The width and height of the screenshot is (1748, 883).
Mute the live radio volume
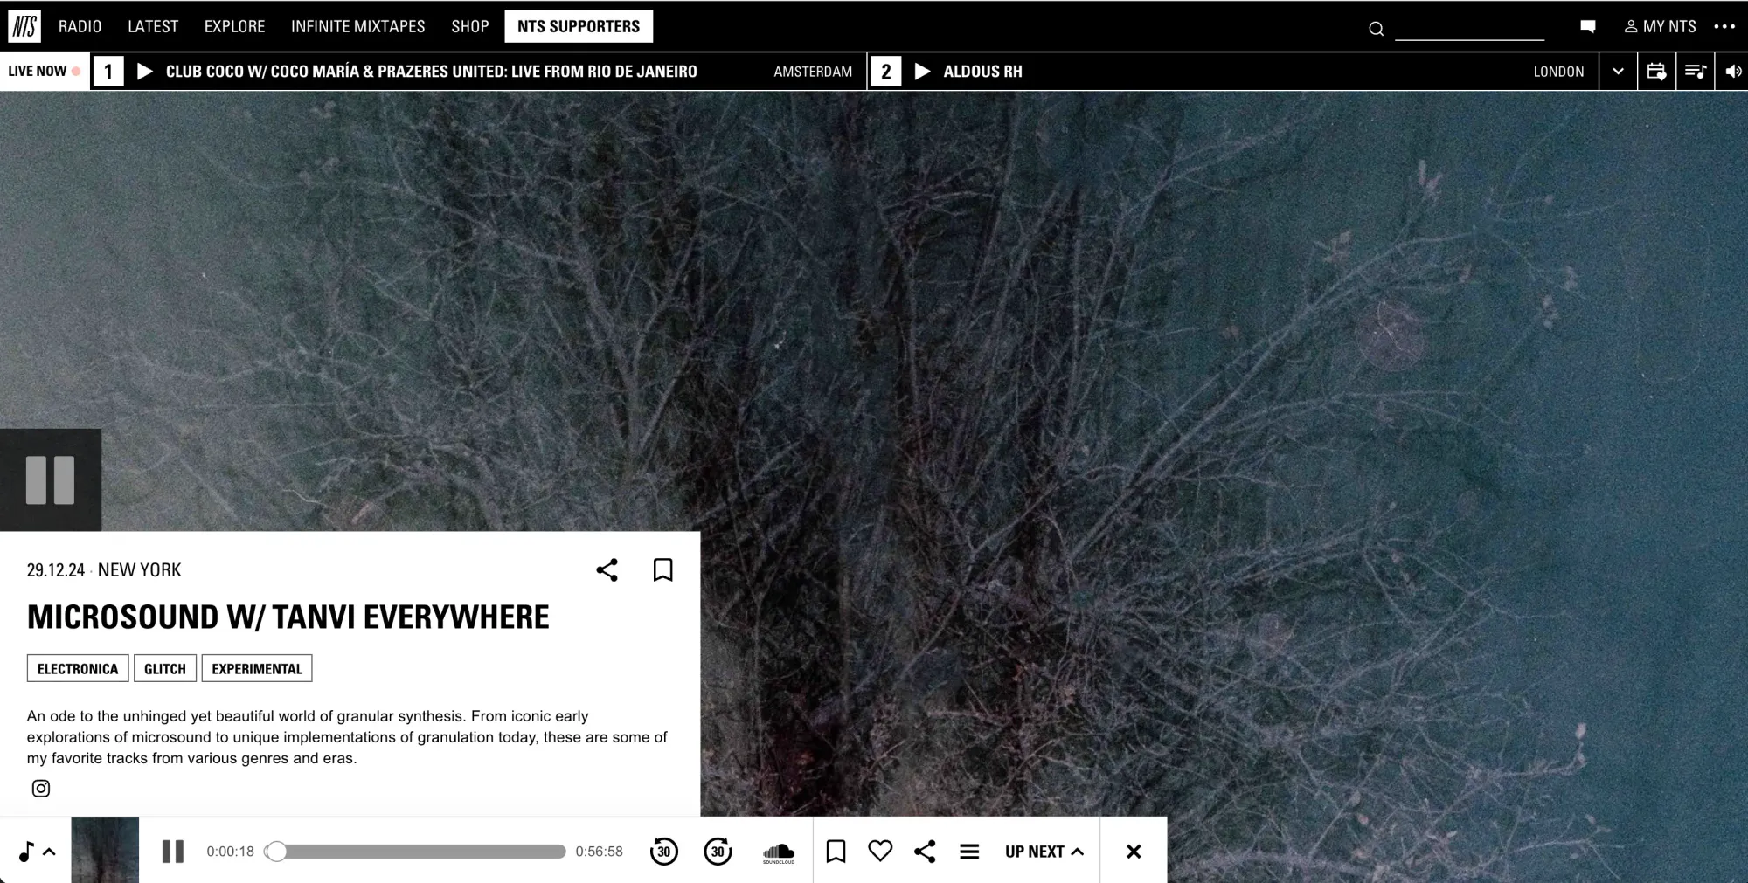(x=1733, y=72)
